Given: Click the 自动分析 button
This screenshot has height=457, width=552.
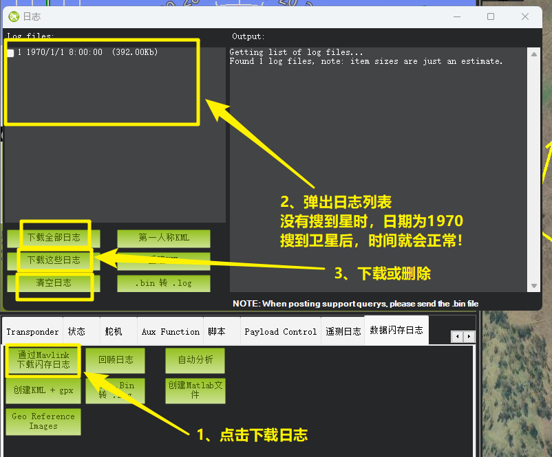Looking at the screenshot, I should coord(195,359).
